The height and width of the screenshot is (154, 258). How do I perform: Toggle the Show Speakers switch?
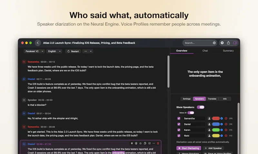(x=201, y=107)
